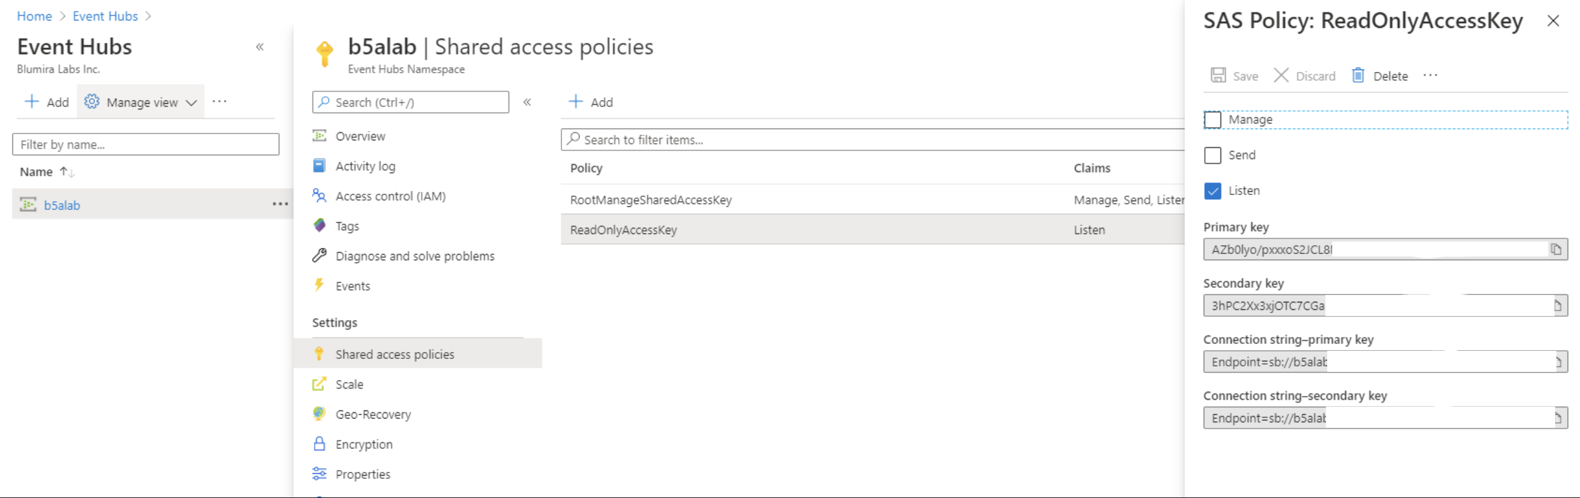Navigate to Home breadcrumb link
This screenshot has width=1580, height=498.
click(x=34, y=16)
